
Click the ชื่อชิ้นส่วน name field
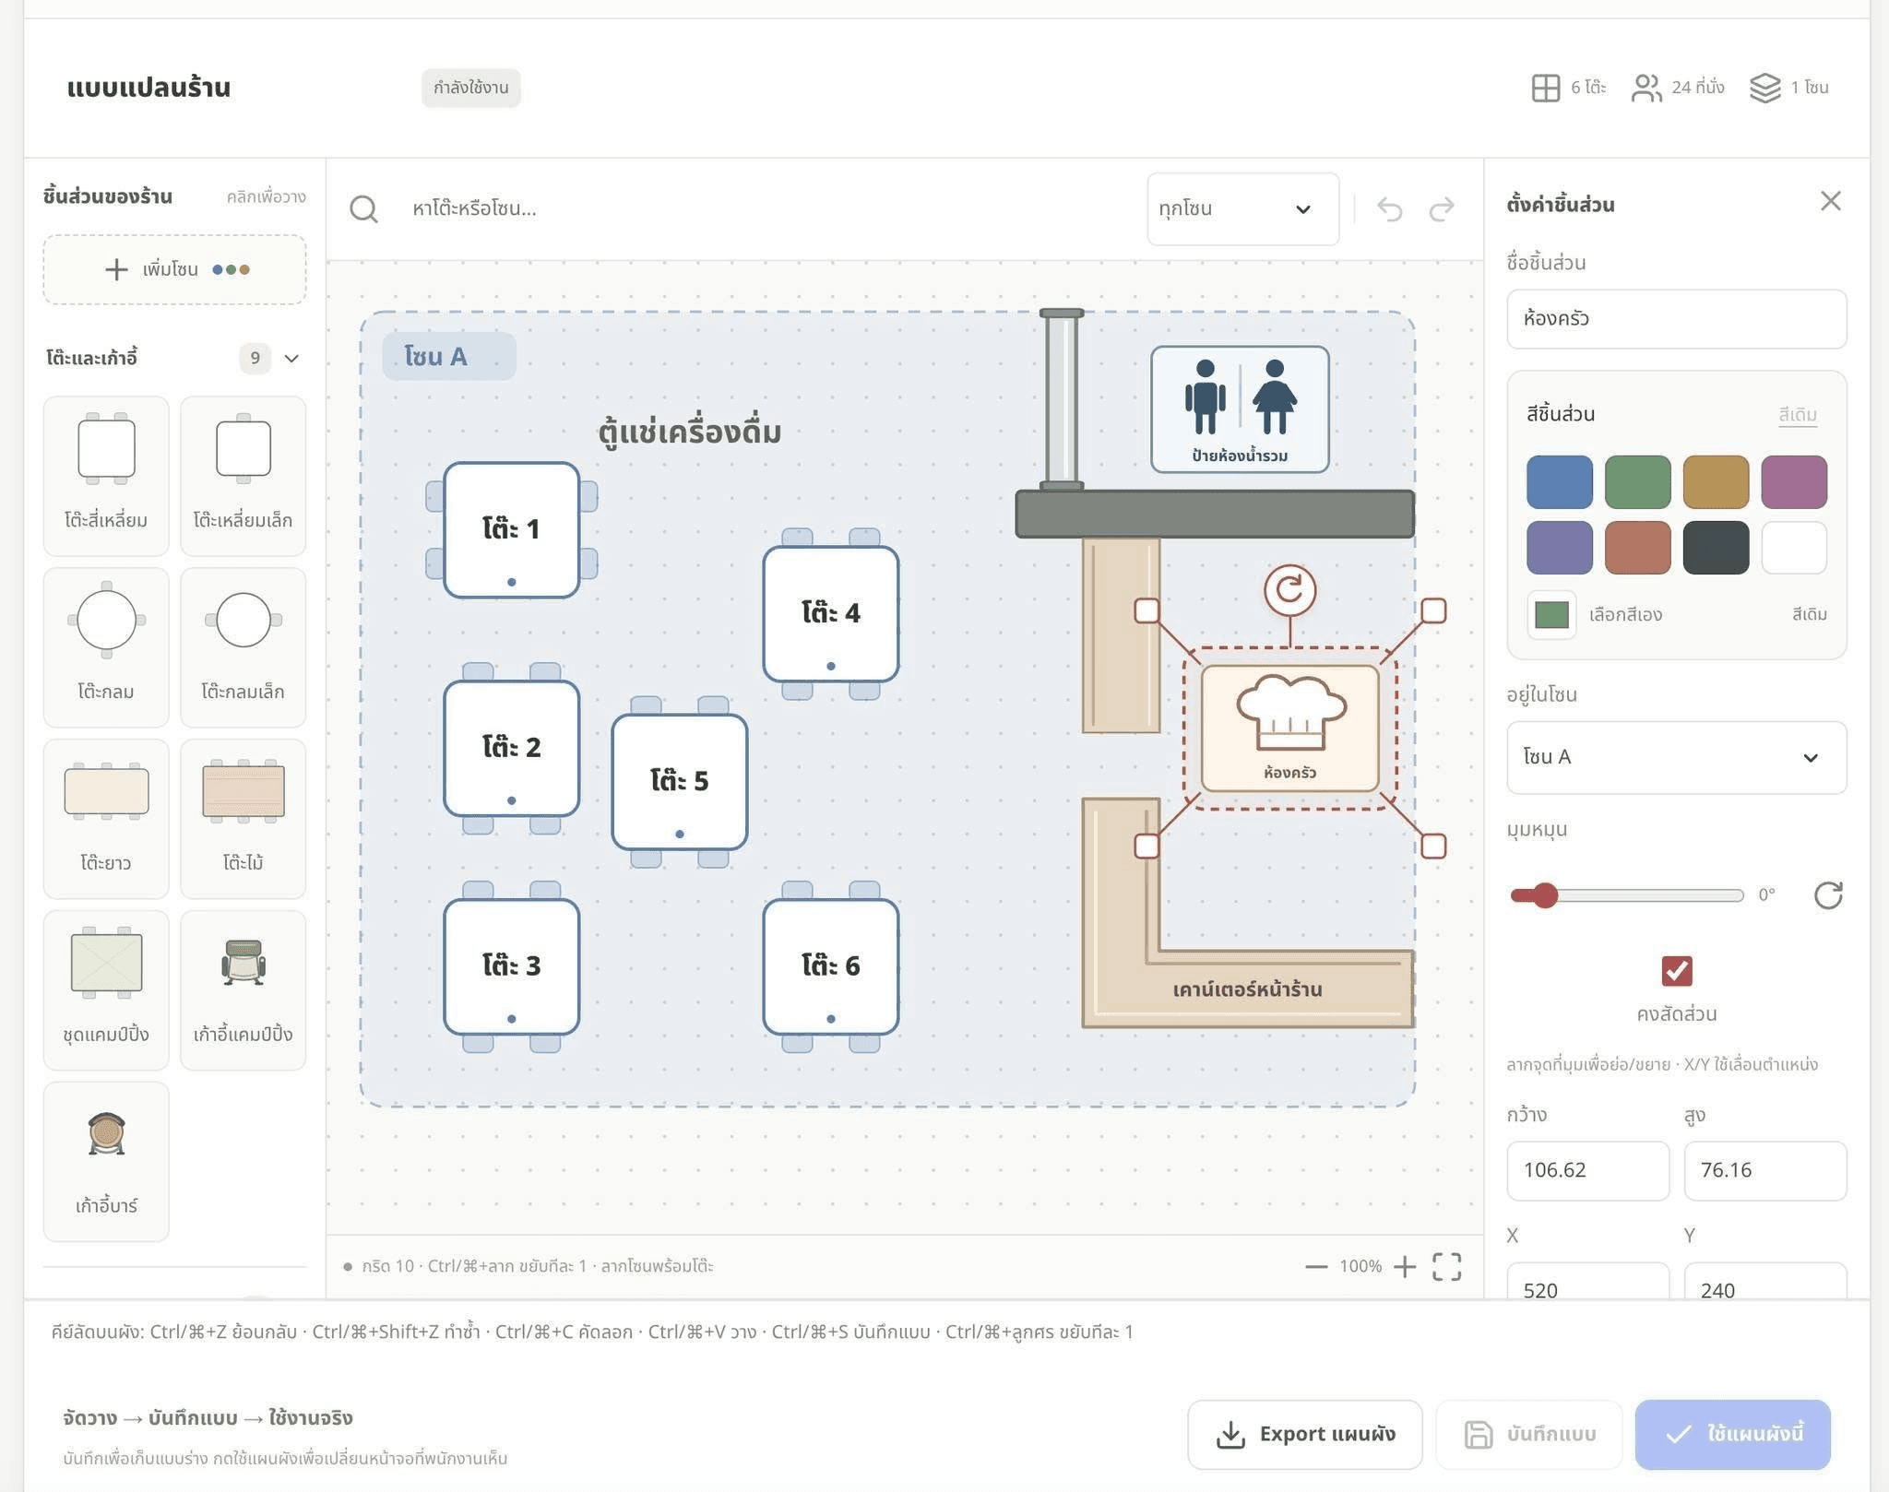(x=1676, y=319)
